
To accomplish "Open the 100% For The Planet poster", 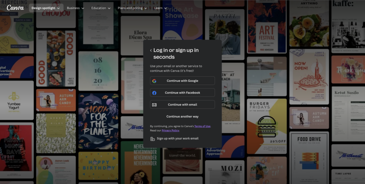I will tap(98, 121).
